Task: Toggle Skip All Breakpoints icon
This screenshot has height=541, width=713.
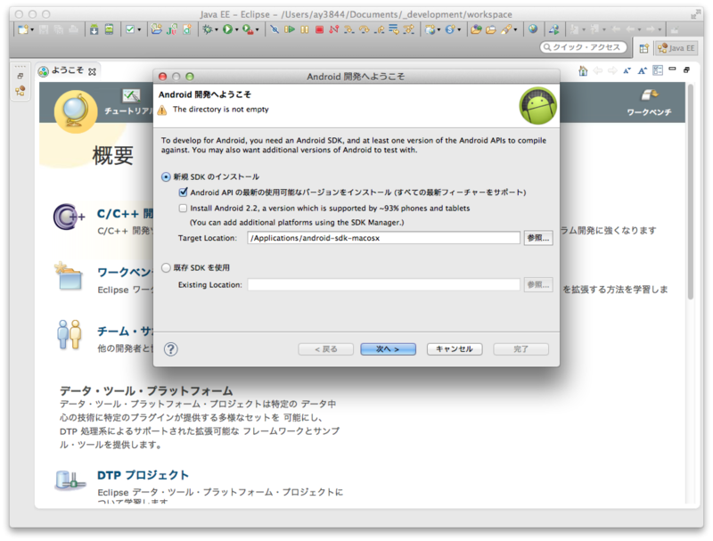Action: [275, 31]
